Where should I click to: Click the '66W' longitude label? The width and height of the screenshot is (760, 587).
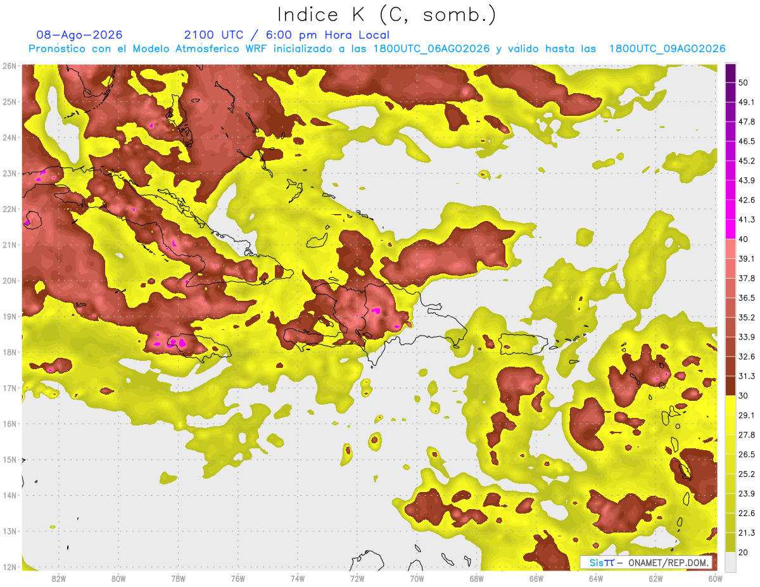536,578
